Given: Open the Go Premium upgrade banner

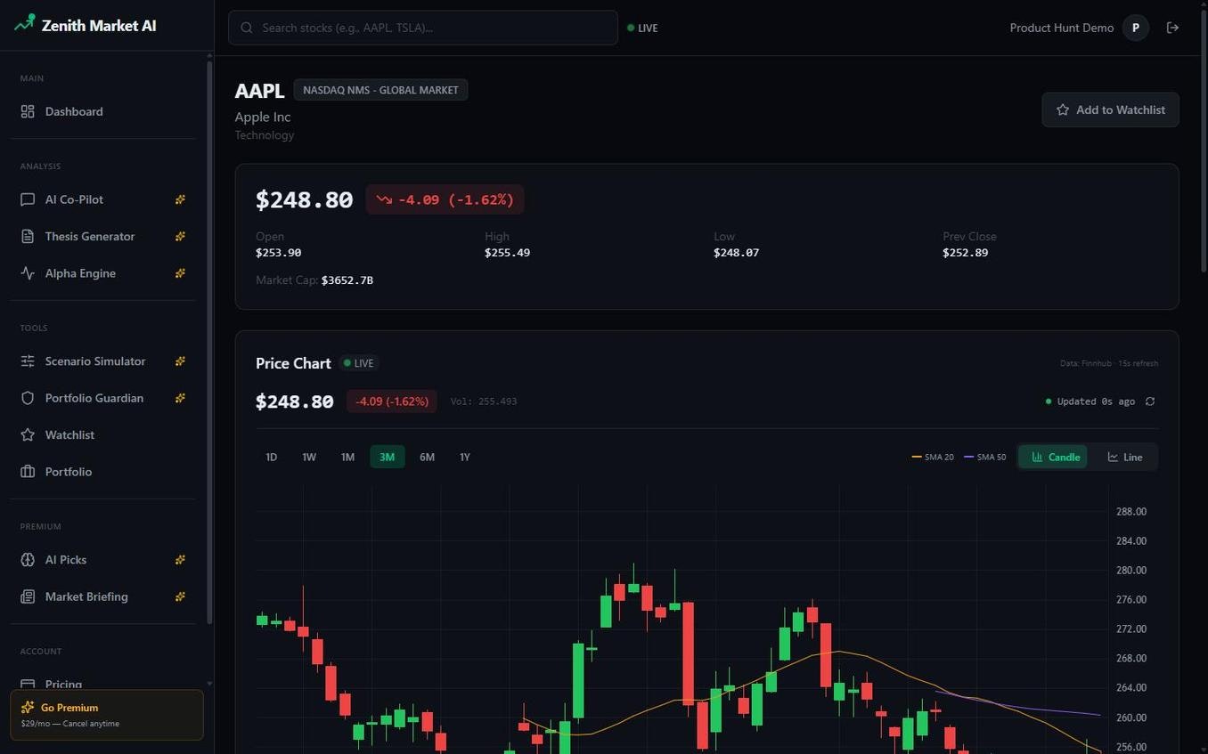Looking at the screenshot, I should point(106,715).
